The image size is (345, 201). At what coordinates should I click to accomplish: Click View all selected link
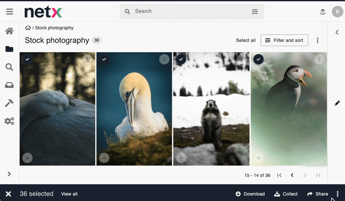69,194
